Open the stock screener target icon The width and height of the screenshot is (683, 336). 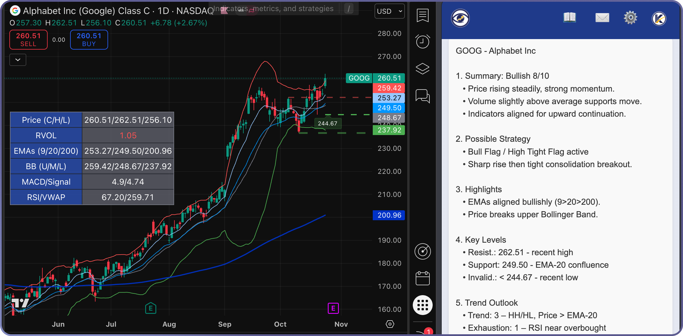(x=423, y=251)
